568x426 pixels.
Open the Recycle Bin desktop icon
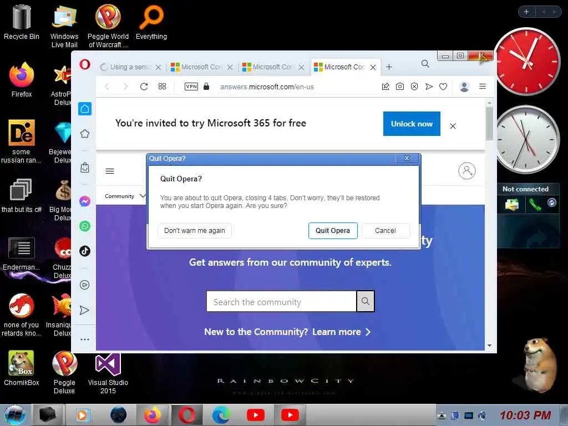[22, 22]
